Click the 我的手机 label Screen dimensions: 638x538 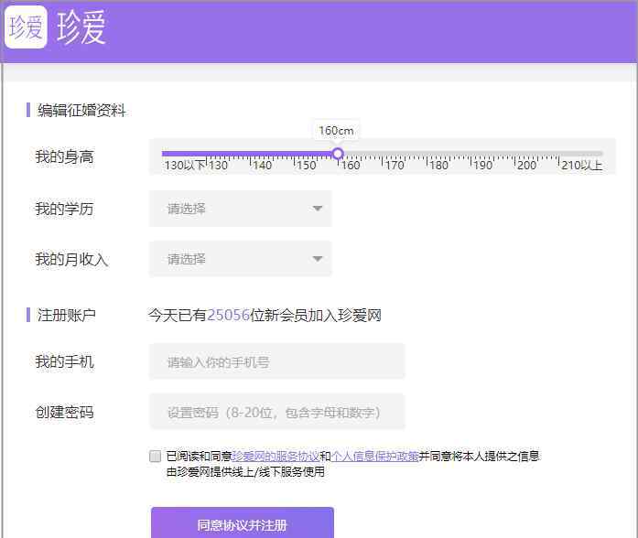(64, 361)
